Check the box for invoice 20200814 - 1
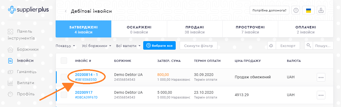This screenshot has height=107, width=341. pos(64,77)
